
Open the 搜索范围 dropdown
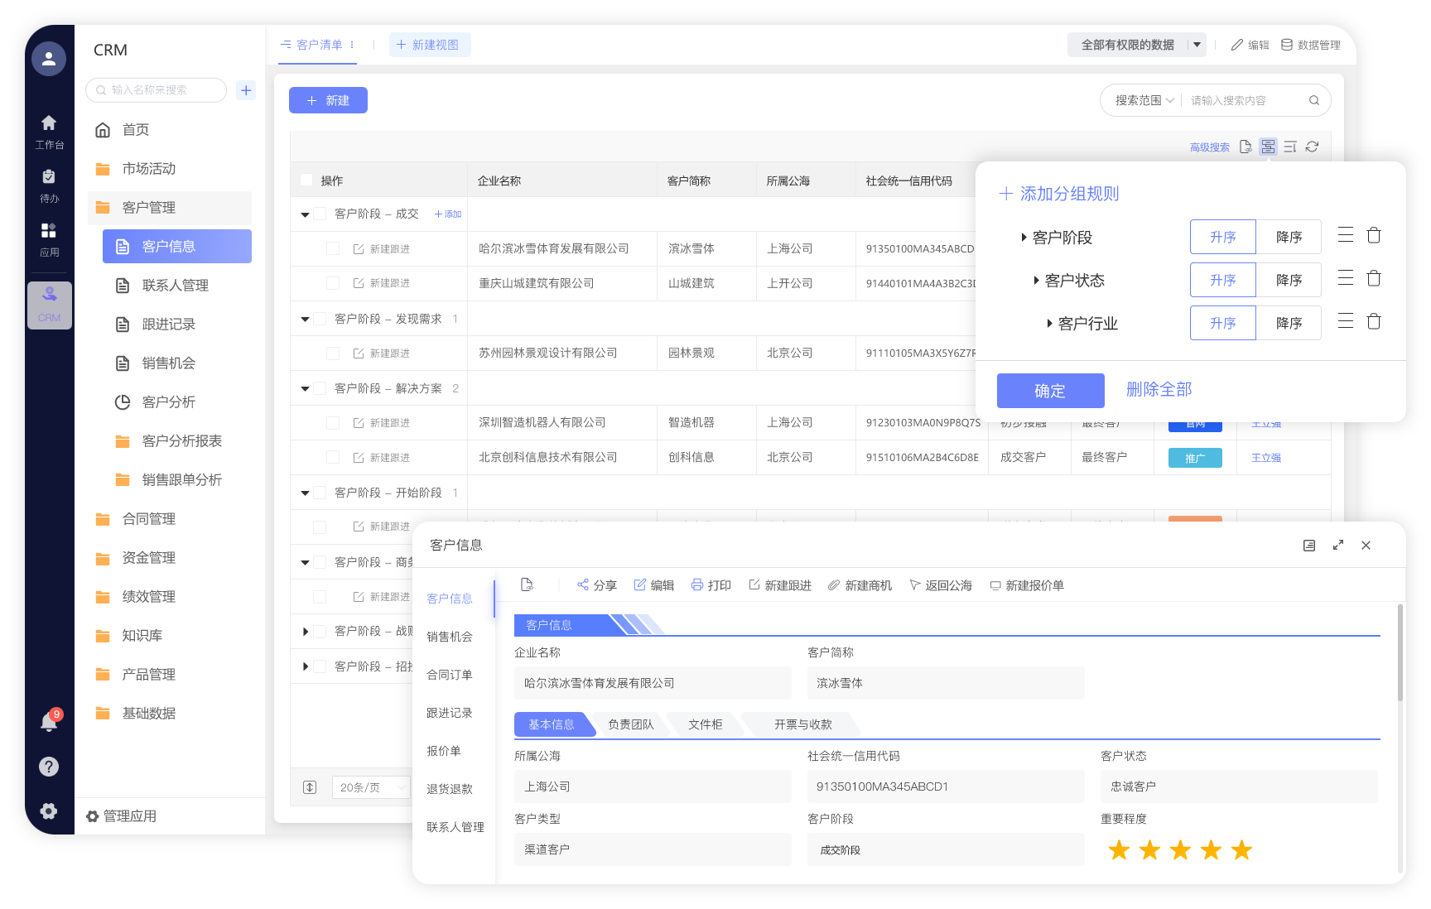tap(1144, 100)
